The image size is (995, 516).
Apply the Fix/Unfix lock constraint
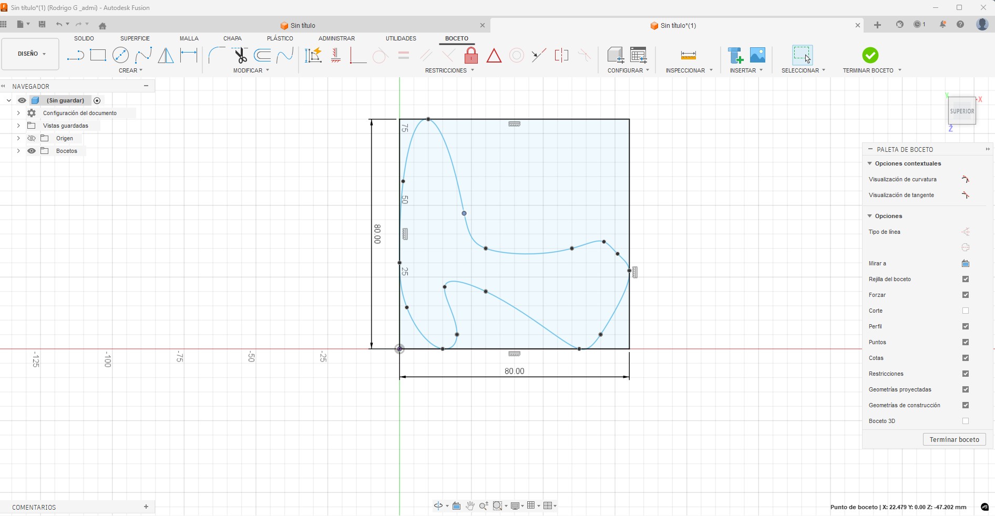pyautogui.click(x=471, y=55)
